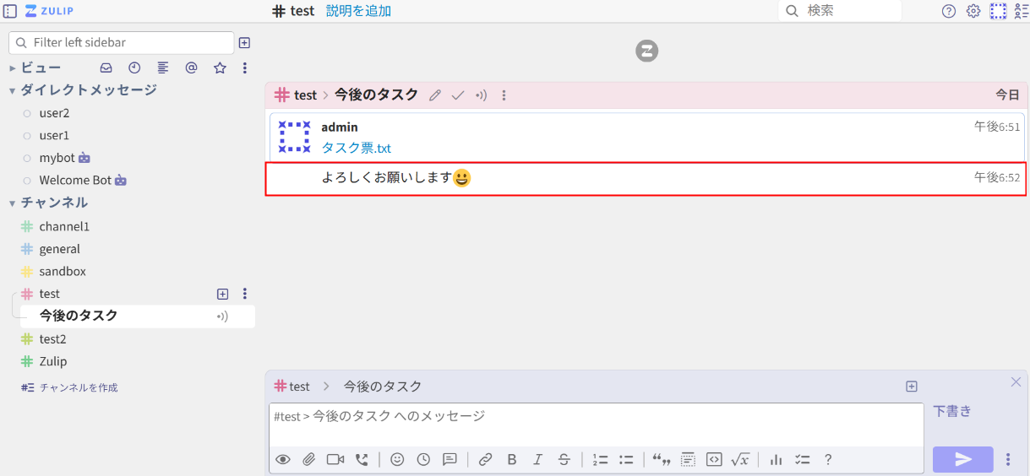
Task: Apply strikethrough formatting
Action: 564,460
